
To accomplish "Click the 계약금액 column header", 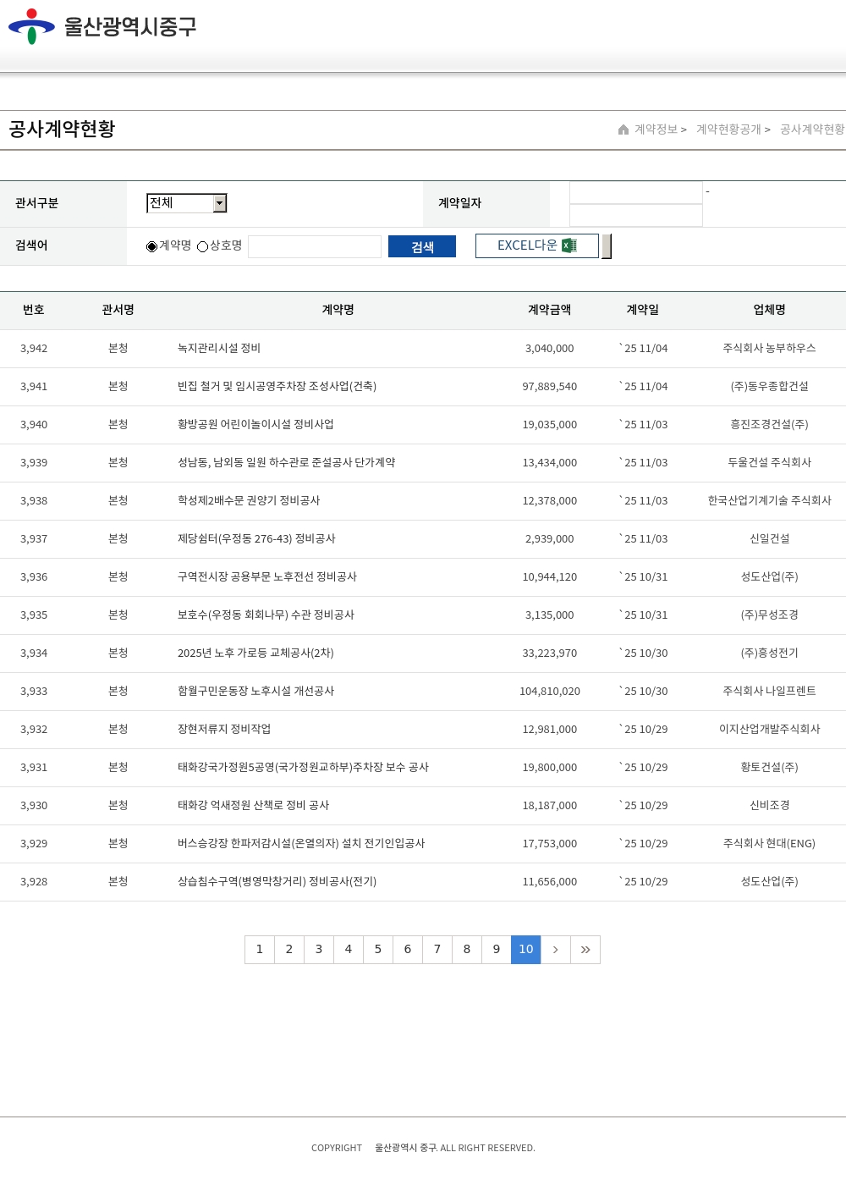I will 549,310.
